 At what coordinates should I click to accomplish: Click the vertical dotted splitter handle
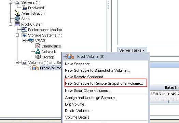tap(108, 5)
